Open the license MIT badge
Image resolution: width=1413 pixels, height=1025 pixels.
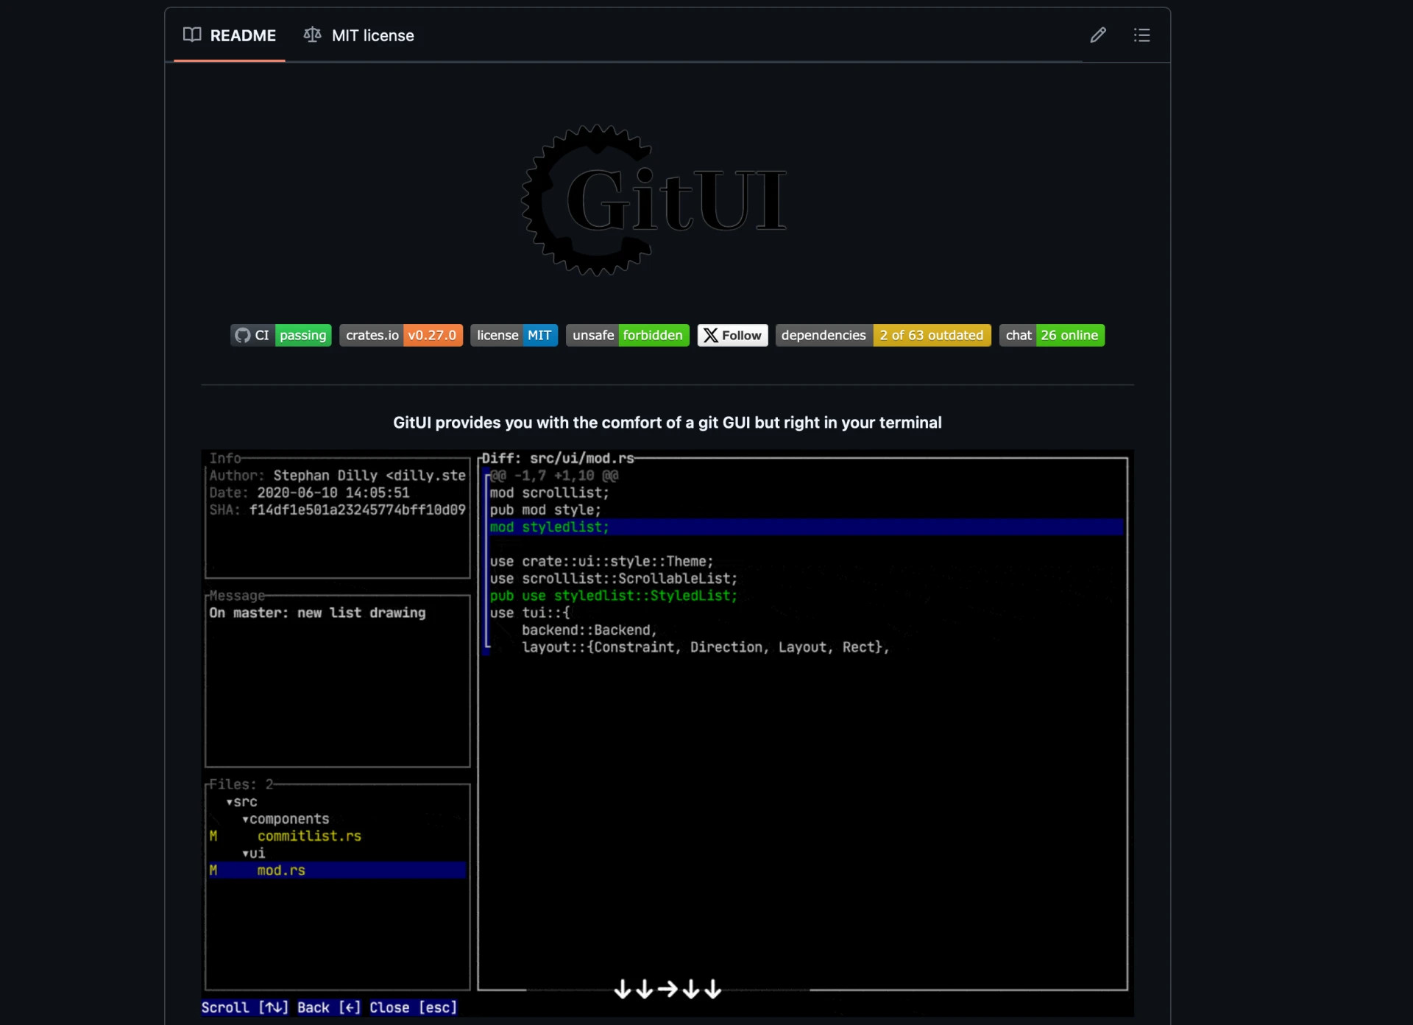tap(514, 335)
